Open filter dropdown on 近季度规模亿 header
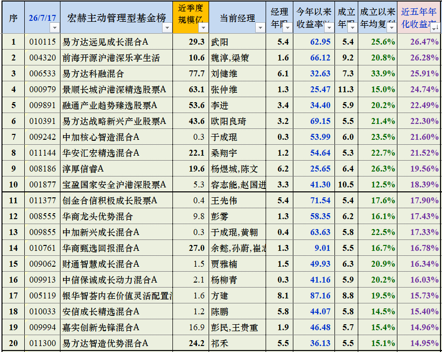 click(203, 28)
